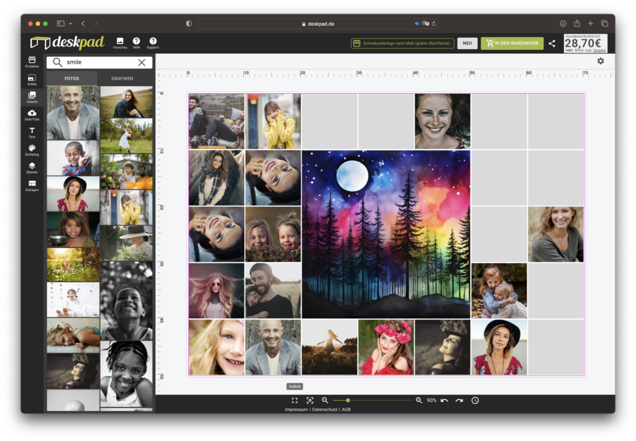
Task: Toggle Vollbild fullscreen mode
Action: point(294,401)
